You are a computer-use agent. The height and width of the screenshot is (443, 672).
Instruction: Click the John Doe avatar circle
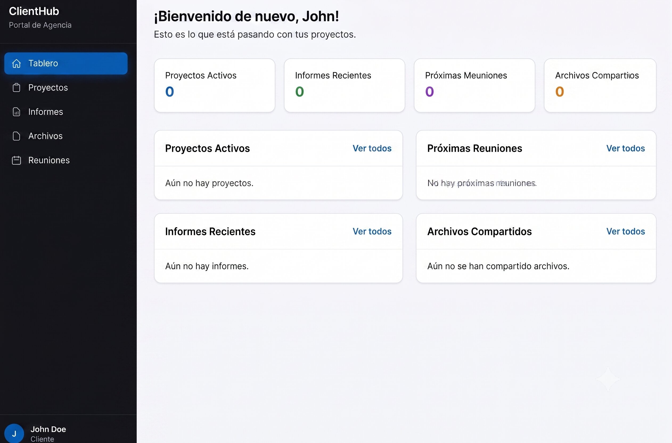pyautogui.click(x=14, y=433)
